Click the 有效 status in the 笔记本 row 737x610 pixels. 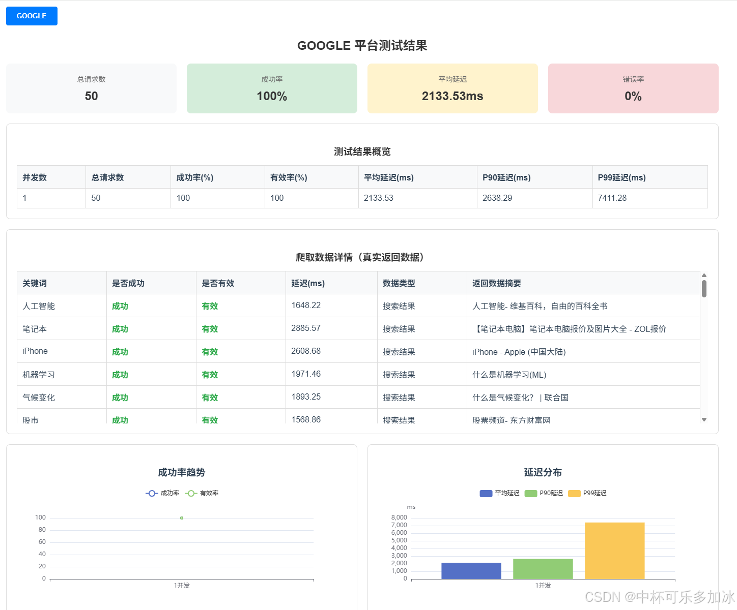pos(210,329)
